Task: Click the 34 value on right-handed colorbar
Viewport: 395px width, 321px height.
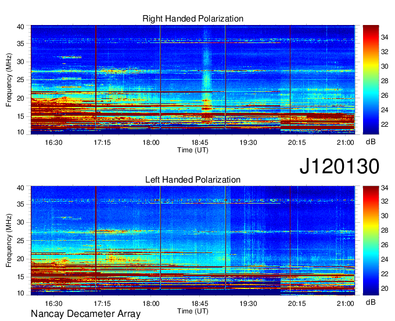Action: 385,38
